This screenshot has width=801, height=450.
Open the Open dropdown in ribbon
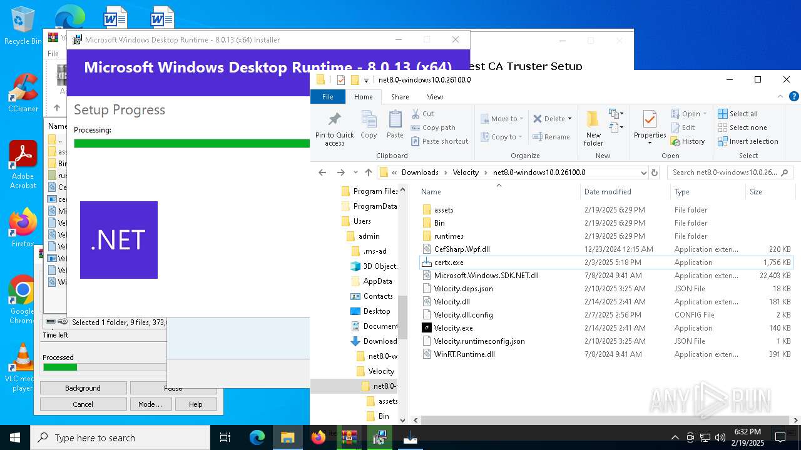pos(705,114)
